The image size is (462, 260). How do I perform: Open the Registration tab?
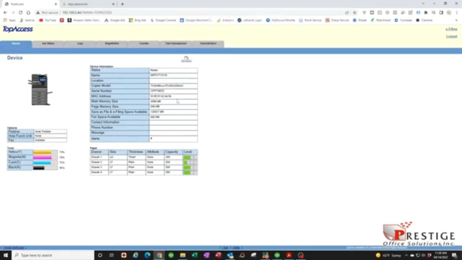[112, 44]
